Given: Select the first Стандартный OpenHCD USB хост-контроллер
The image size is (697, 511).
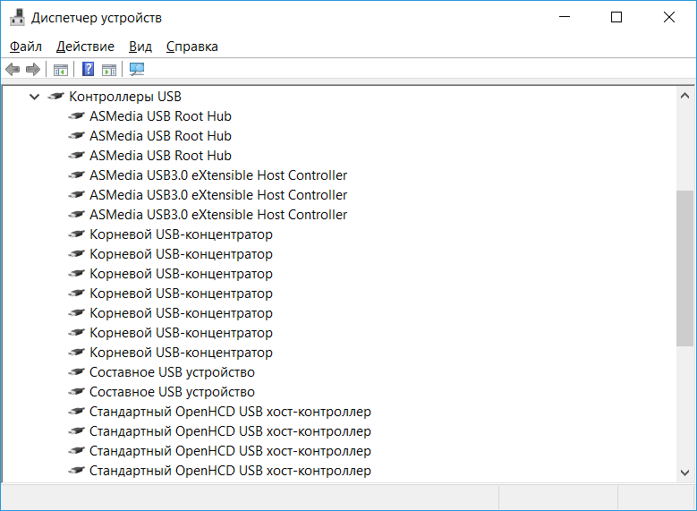Looking at the screenshot, I should [230, 412].
